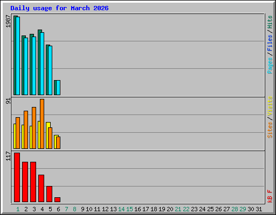Image resolution: width=276 pixels, height=215 pixels.
Task: Click day 2 cyan files bar
Action: [26, 66]
